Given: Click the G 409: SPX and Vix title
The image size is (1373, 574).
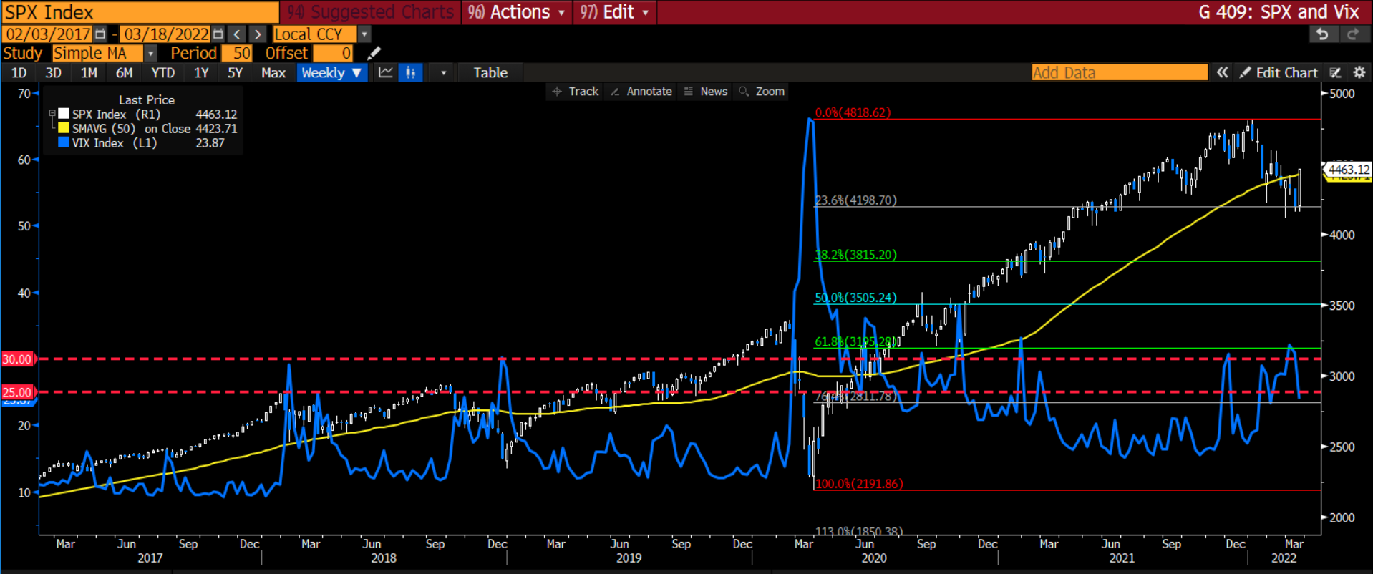Looking at the screenshot, I should coord(1279,12).
